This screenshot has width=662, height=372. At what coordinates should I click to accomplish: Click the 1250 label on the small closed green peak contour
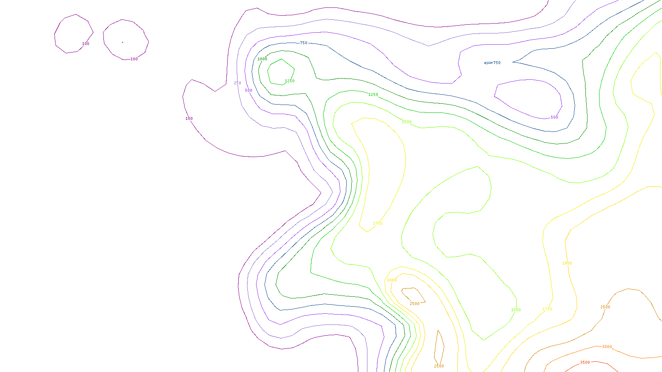coord(290,81)
